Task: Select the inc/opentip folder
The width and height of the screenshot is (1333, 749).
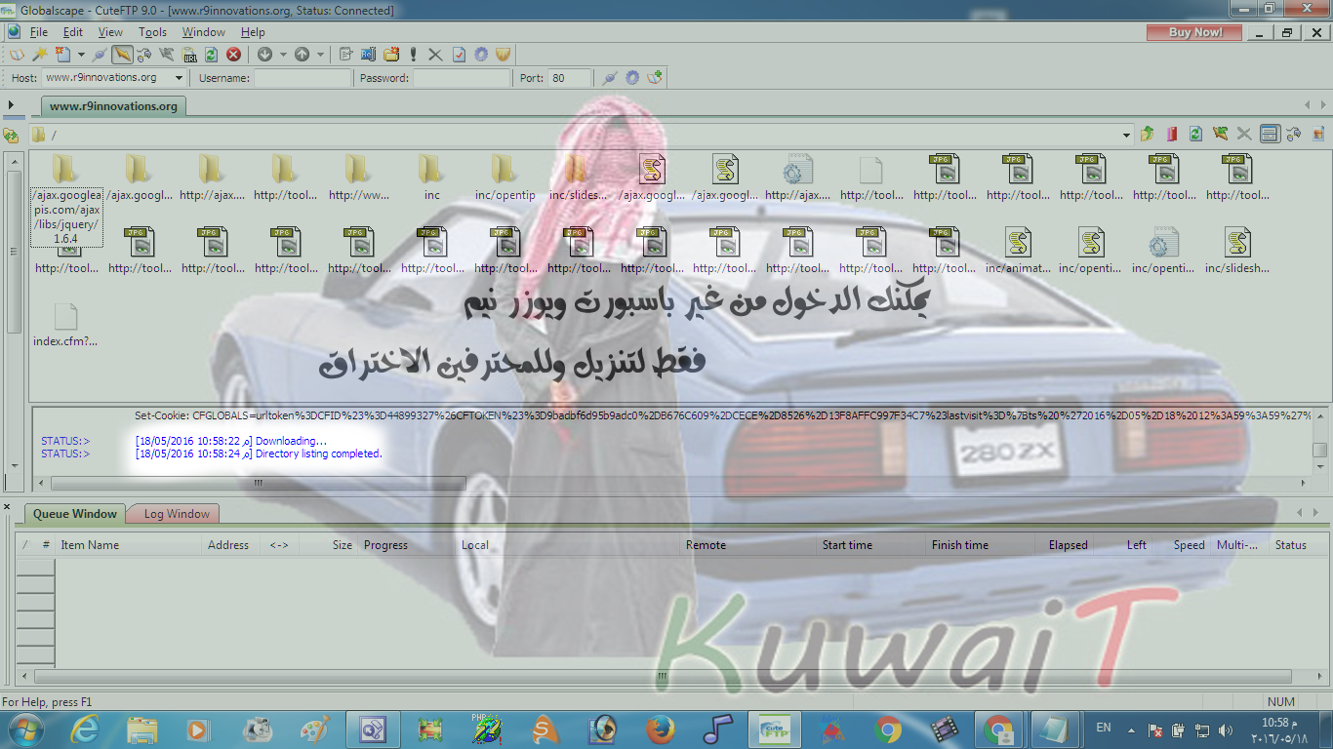Action: click(505, 178)
